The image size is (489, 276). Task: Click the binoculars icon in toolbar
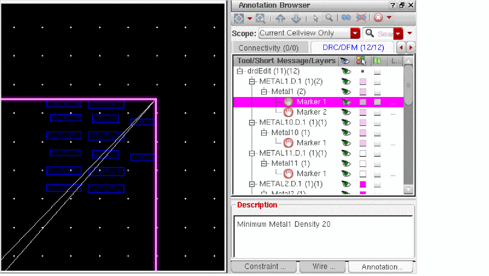(346, 18)
